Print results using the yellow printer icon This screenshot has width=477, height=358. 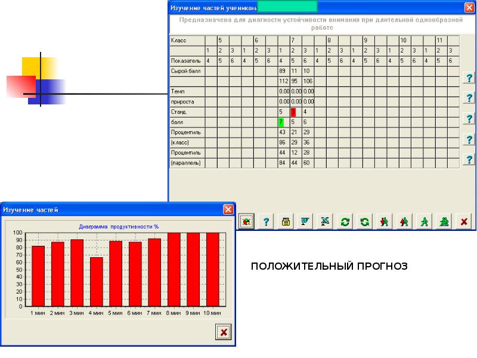(x=286, y=221)
